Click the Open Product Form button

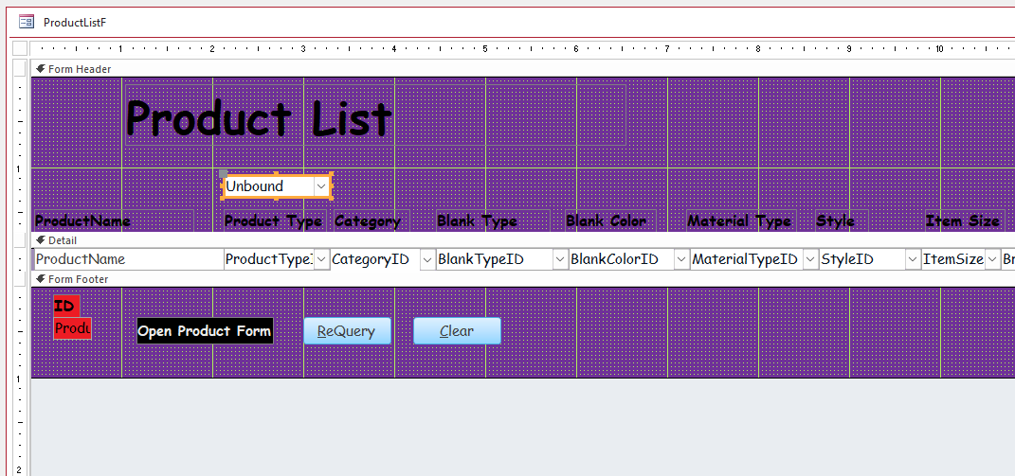pyautogui.click(x=205, y=331)
